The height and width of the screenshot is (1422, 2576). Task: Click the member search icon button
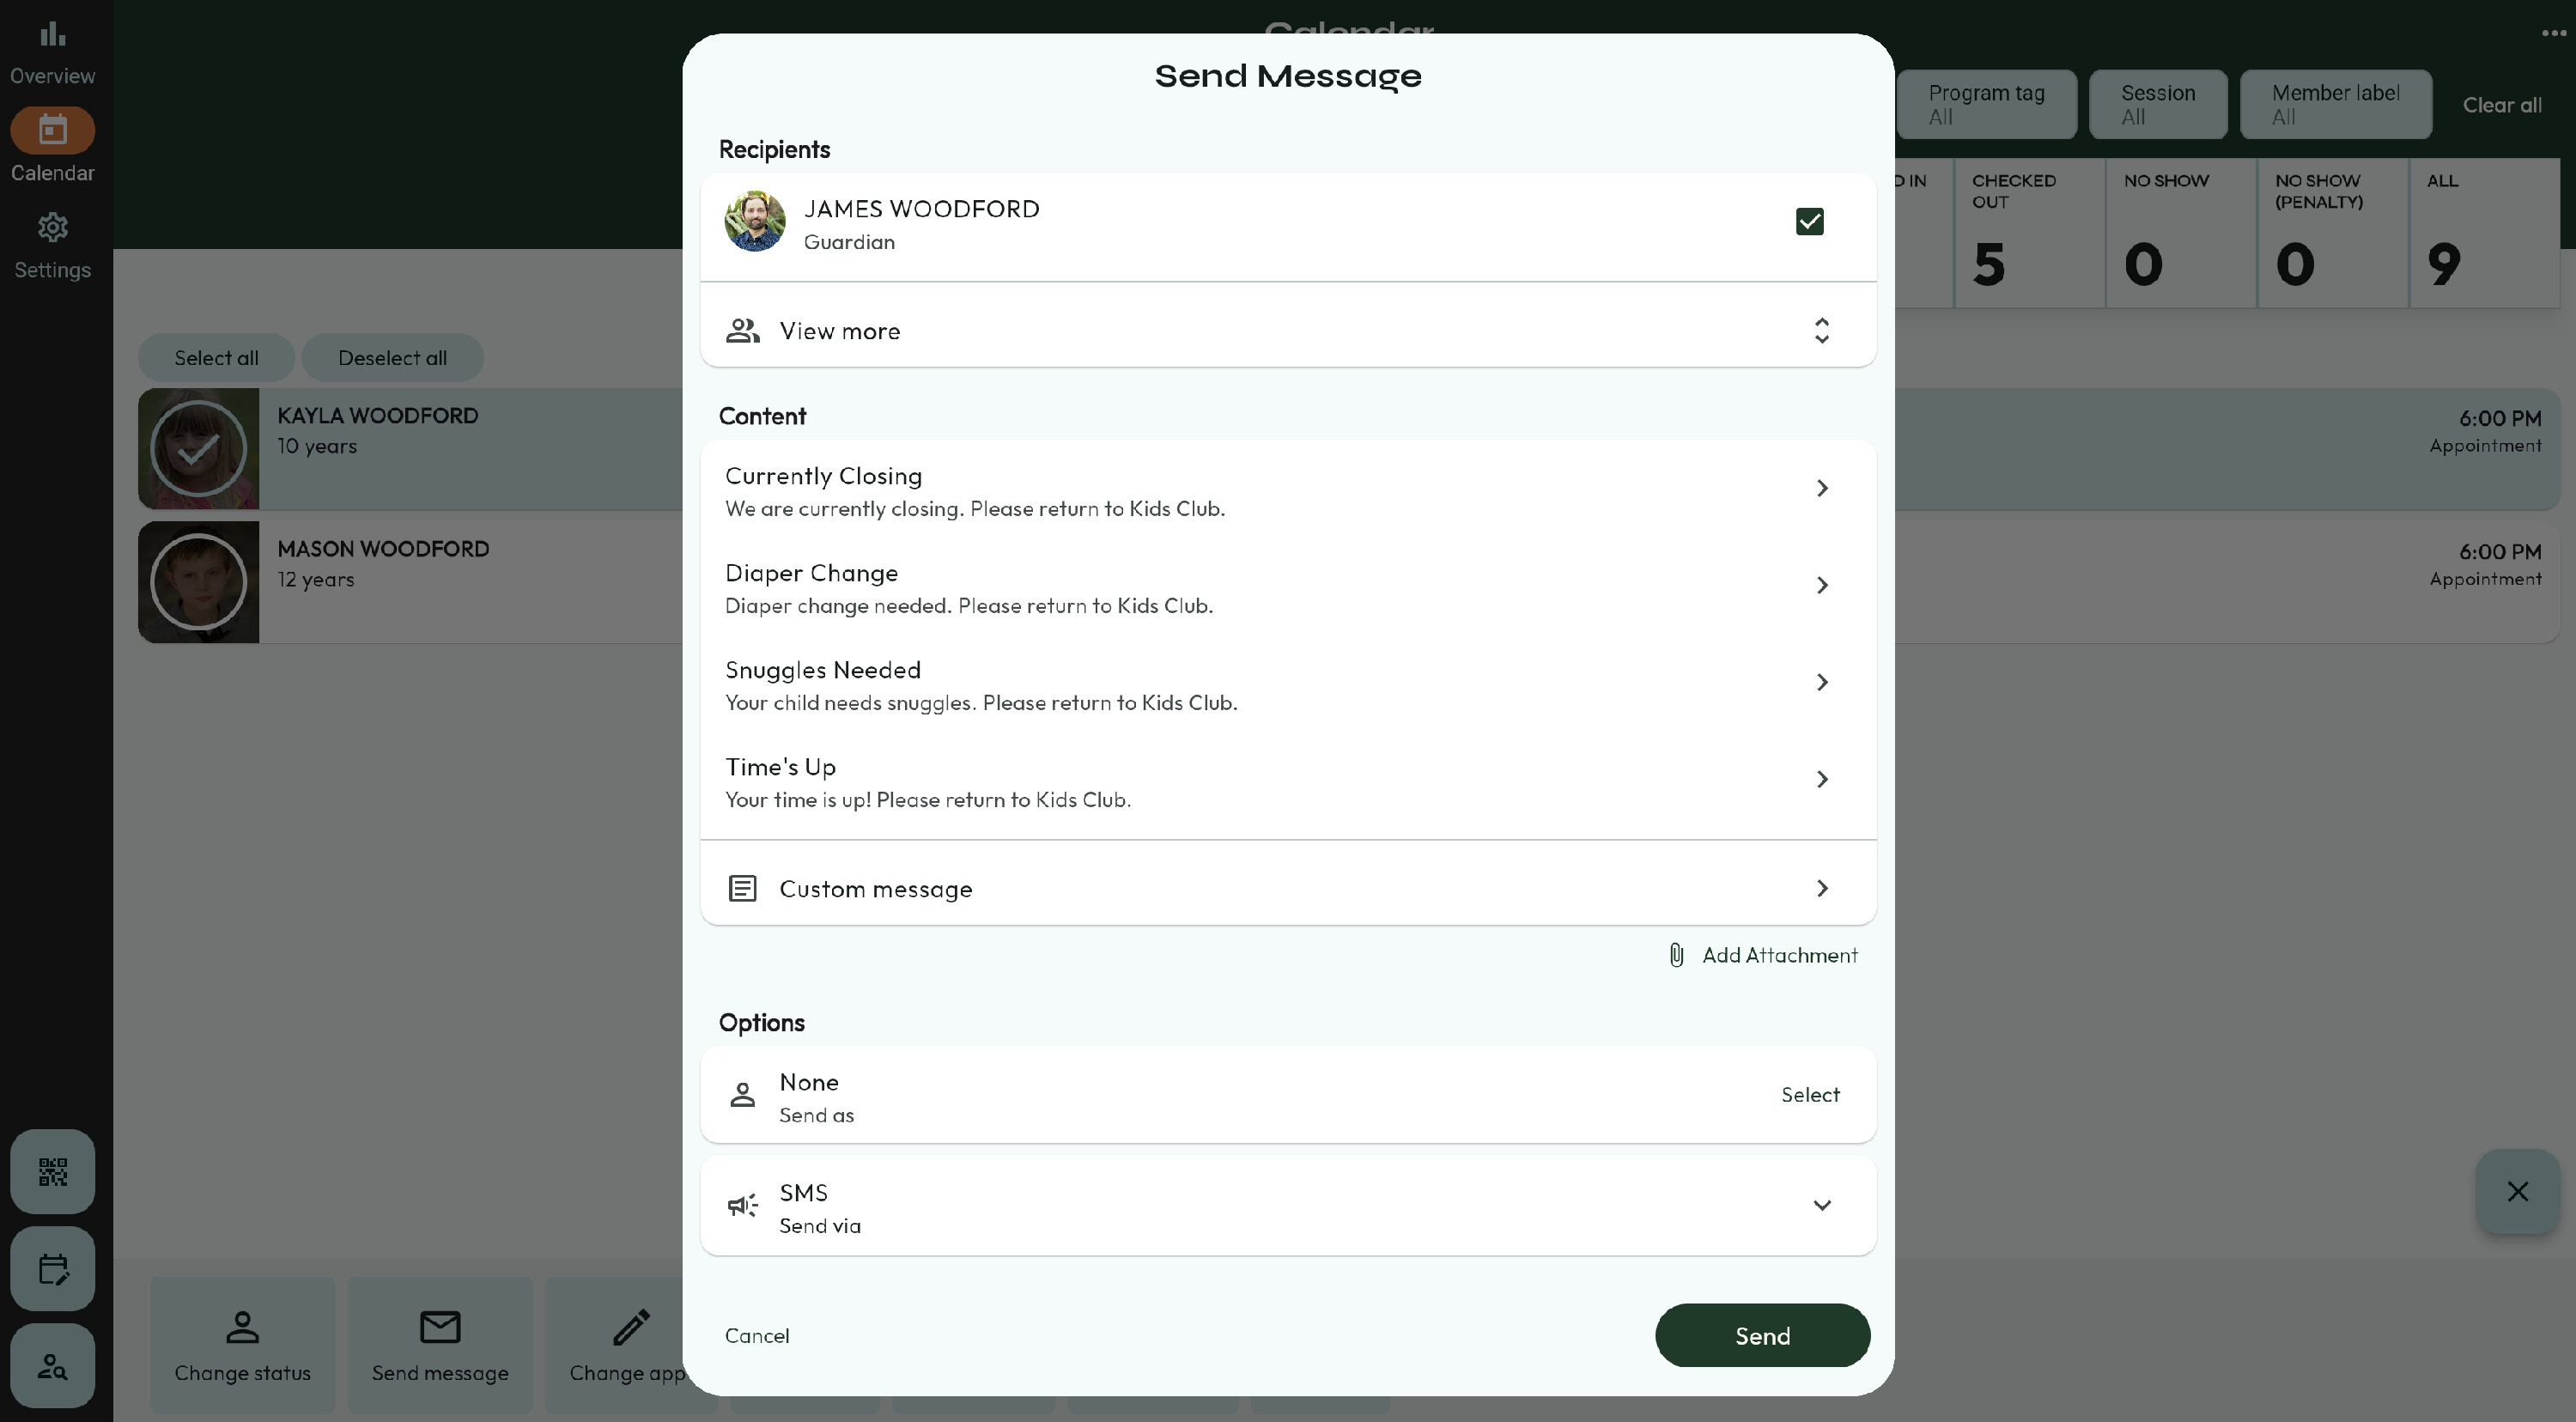(x=52, y=1365)
